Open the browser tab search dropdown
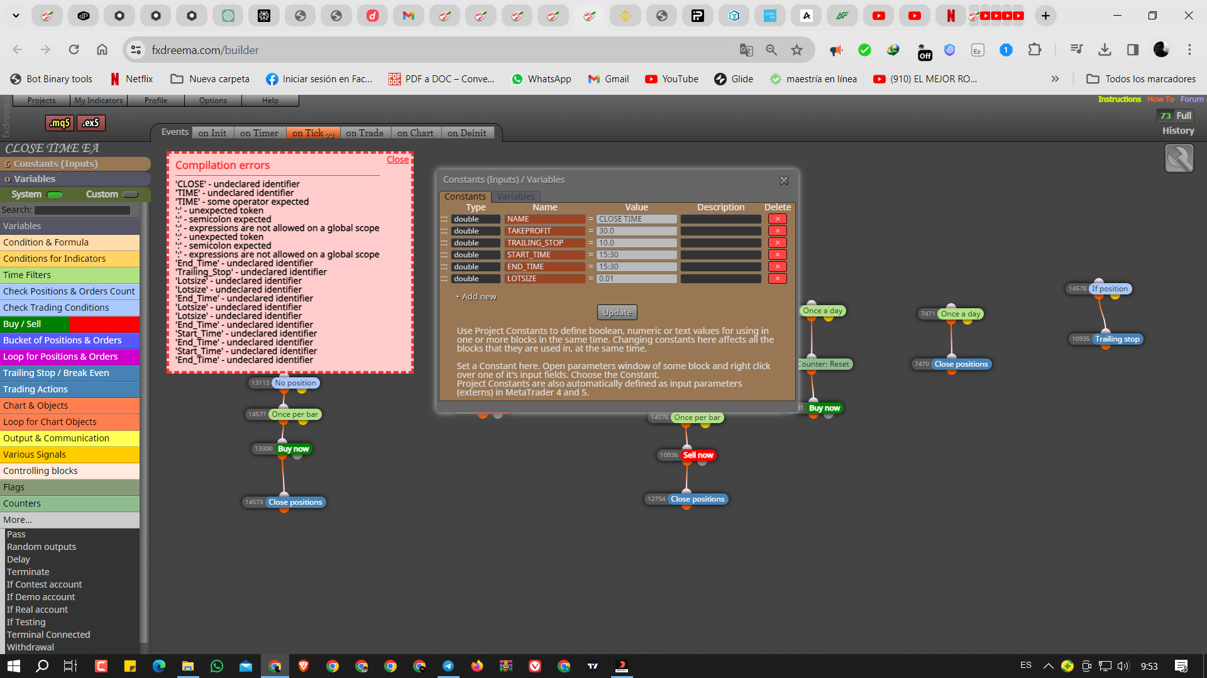This screenshot has height=678, width=1207. [x=16, y=16]
